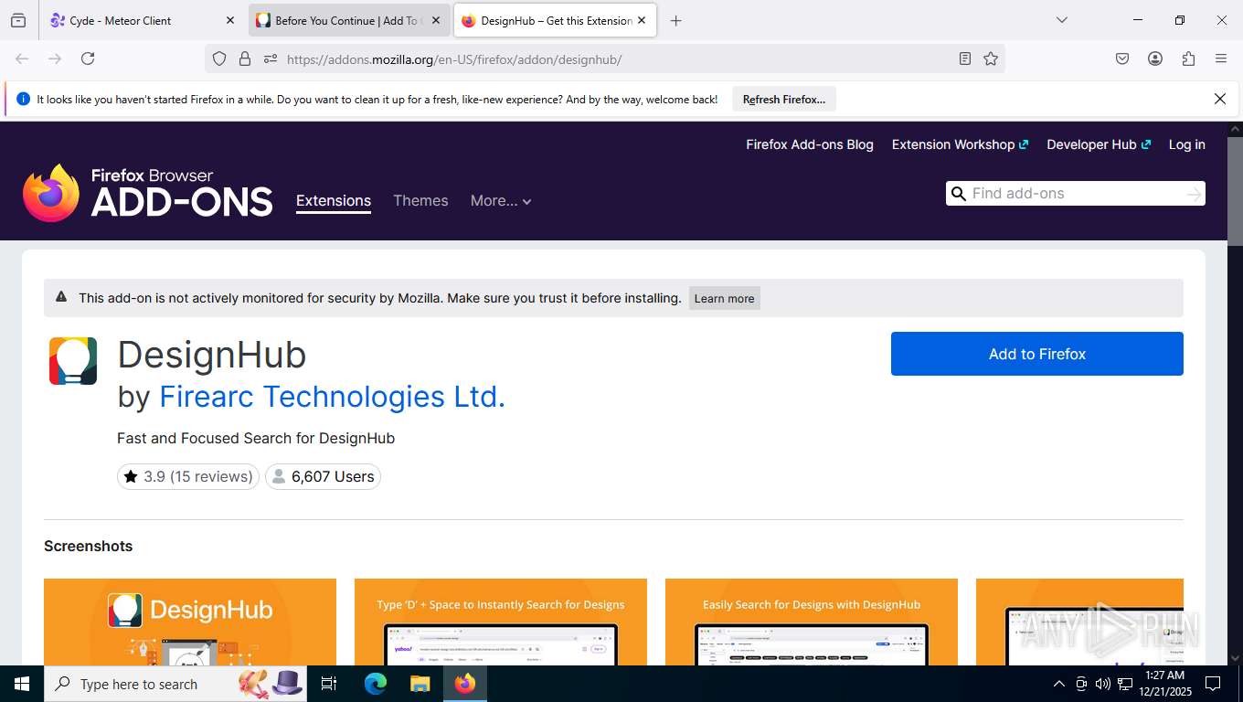Show hidden system tray icons
The width and height of the screenshot is (1243, 702).
pyautogui.click(x=1059, y=684)
